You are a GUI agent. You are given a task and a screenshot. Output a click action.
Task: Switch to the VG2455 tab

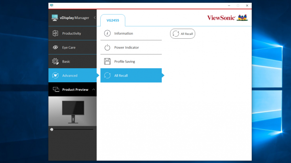113,20
